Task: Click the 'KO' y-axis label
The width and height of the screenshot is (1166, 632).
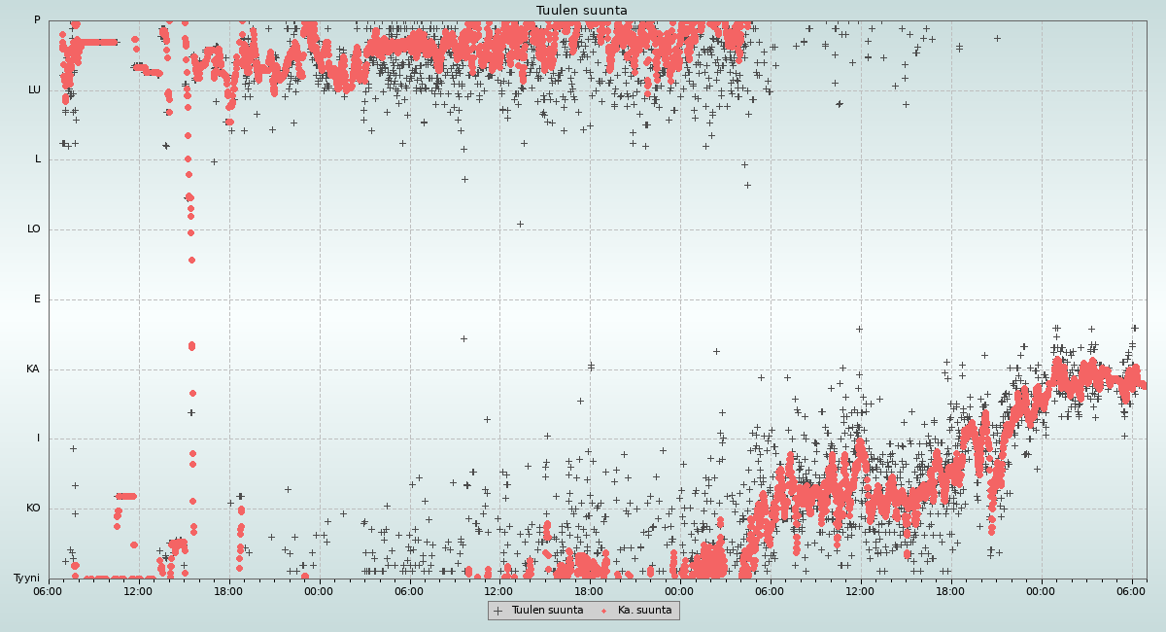Action: point(33,509)
